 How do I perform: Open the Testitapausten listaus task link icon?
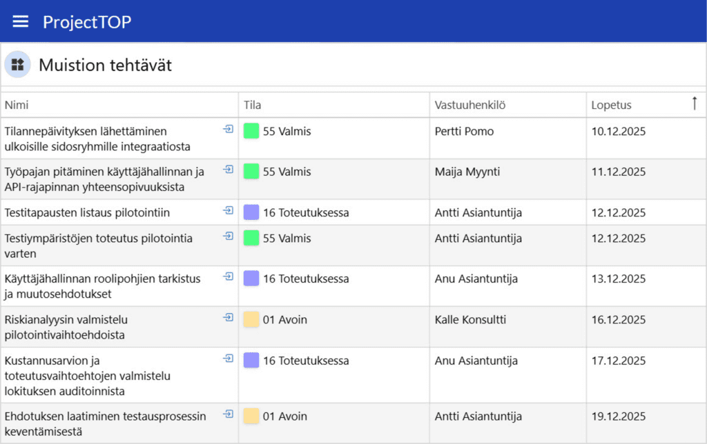coord(228,210)
